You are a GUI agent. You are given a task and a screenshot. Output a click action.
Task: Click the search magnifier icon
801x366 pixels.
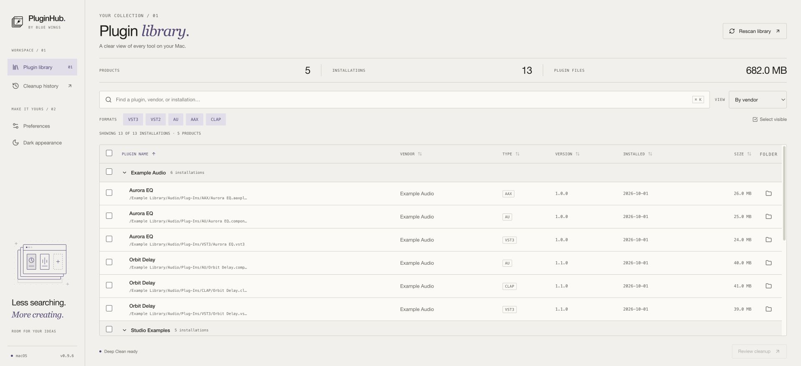tap(108, 100)
